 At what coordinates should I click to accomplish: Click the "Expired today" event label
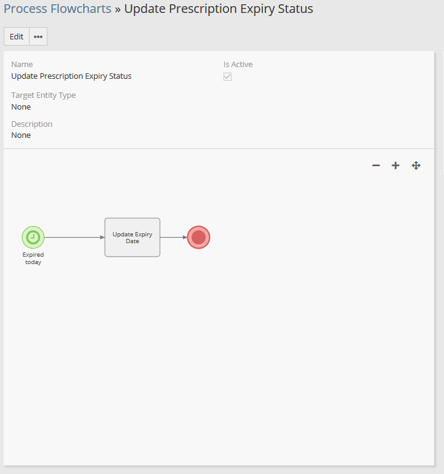[33, 259]
